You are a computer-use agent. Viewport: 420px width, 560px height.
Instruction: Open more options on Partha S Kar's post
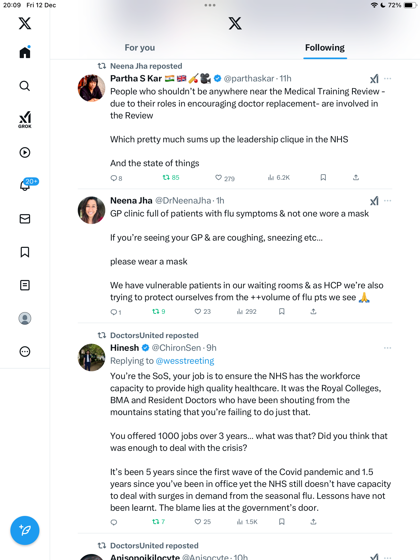(x=388, y=79)
